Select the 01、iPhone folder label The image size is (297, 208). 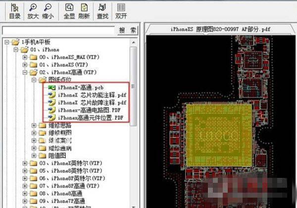(x=45, y=49)
